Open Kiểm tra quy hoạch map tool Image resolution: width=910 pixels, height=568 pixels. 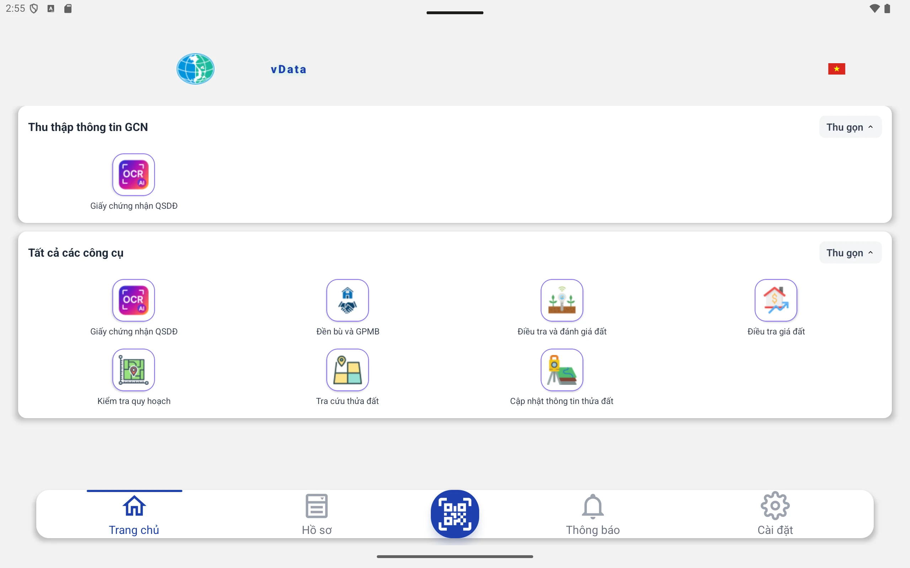[134, 370]
